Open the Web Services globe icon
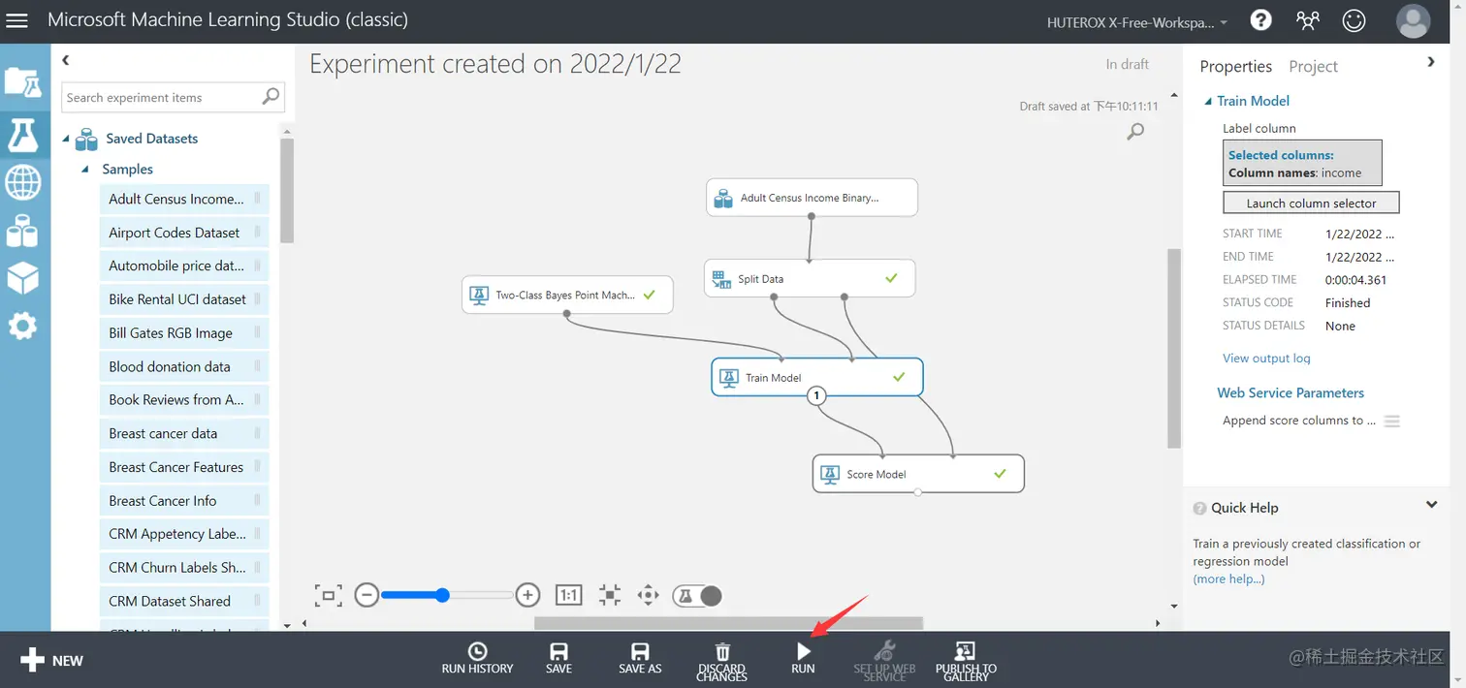The height and width of the screenshot is (688, 1466). [x=22, y=181]
